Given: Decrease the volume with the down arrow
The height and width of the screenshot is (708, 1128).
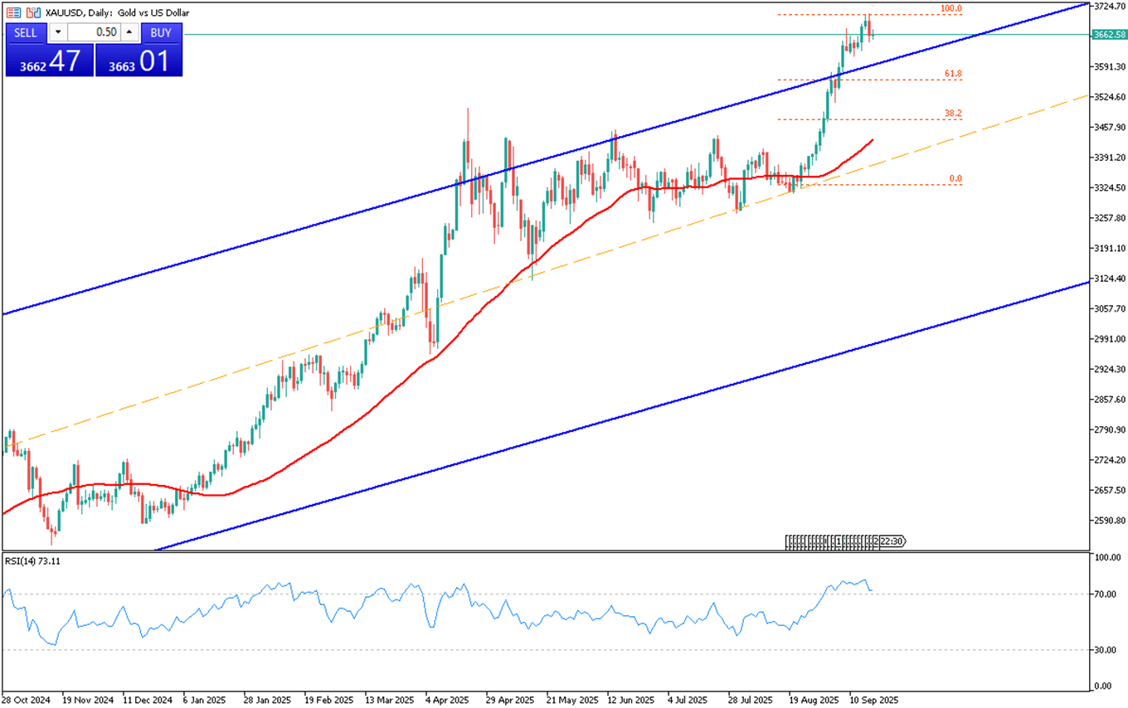Looking at the screenshot, I should [x=57, y=32].
